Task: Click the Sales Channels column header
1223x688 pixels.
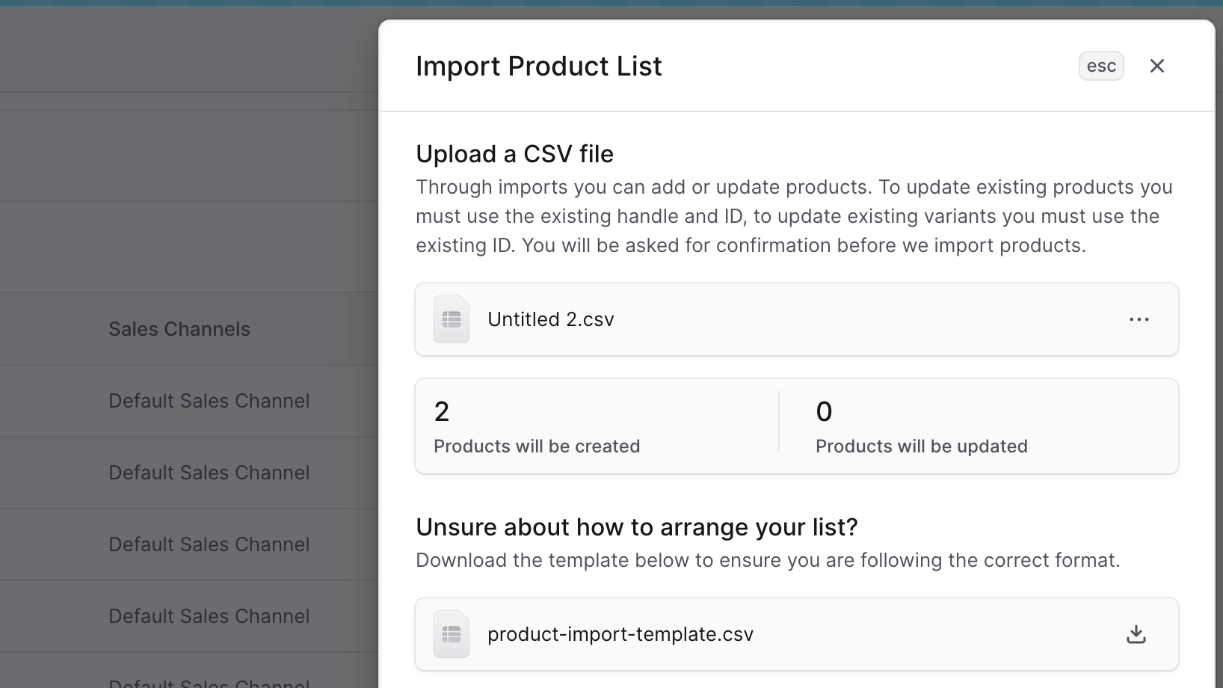Action: point(179,329)
